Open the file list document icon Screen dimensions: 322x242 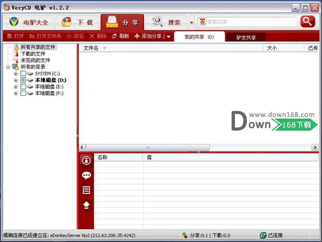coord(86,190)
